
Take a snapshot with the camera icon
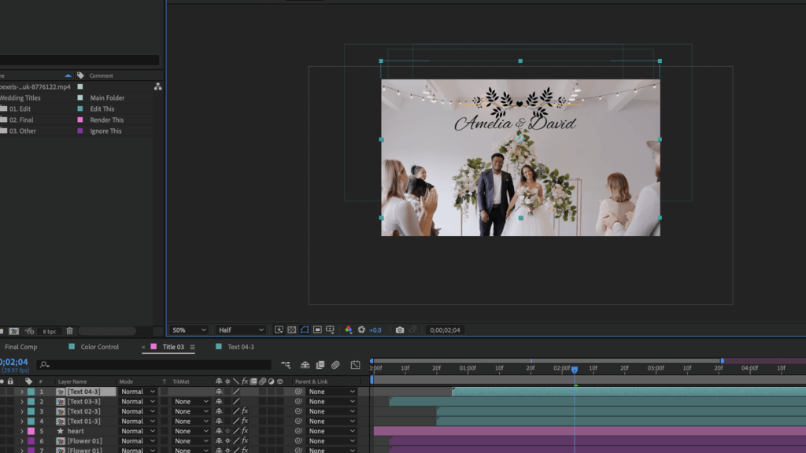pos(398,330)
